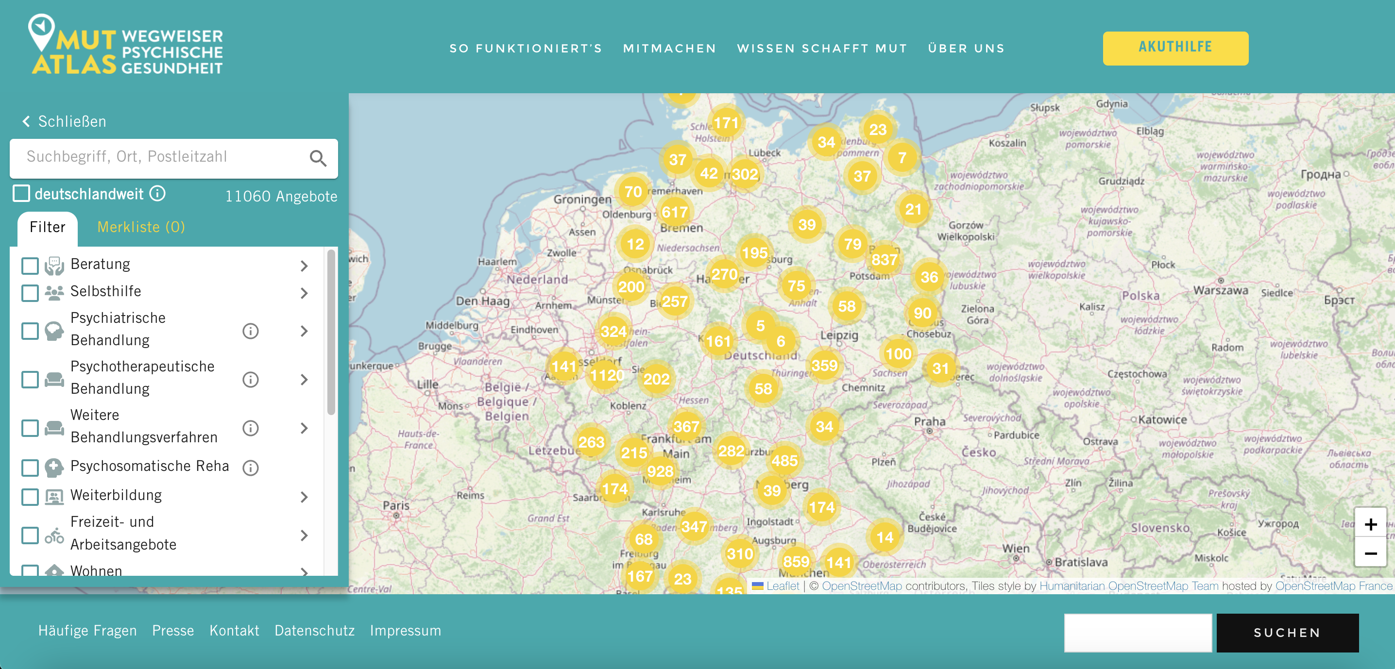Zoom out the map with minus
Screen dimensions: 1395x669
click(1371, 552)
